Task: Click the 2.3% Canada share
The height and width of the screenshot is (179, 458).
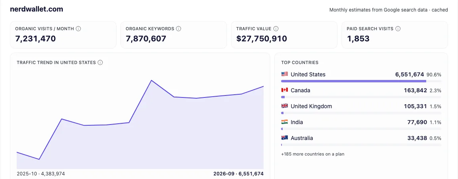Action: 435,90
